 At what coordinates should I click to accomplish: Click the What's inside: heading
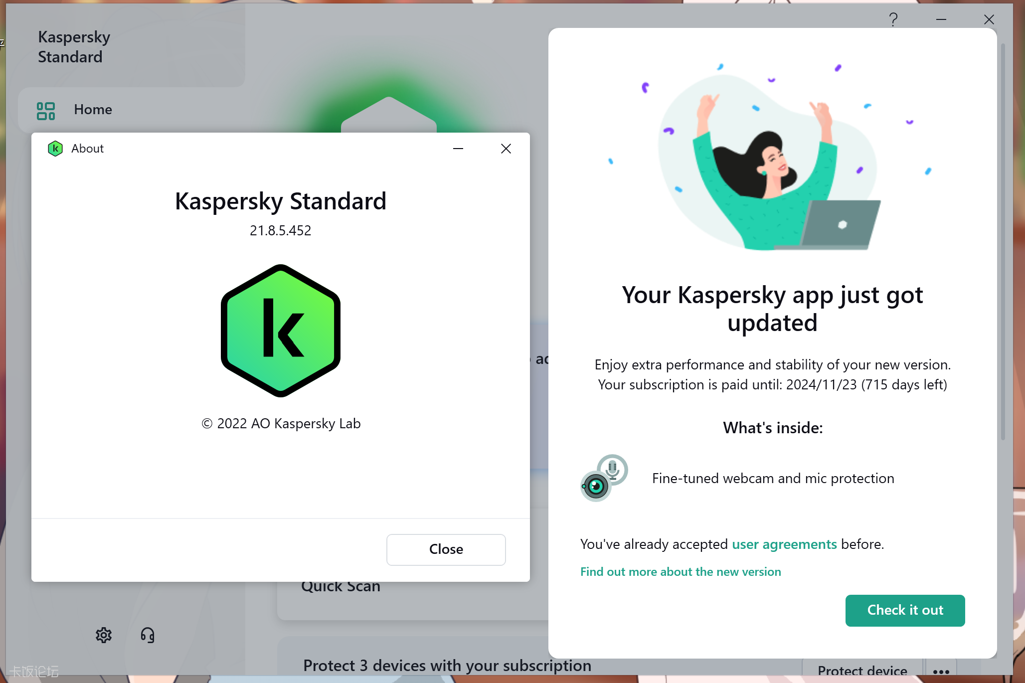(x=773, y=428)
